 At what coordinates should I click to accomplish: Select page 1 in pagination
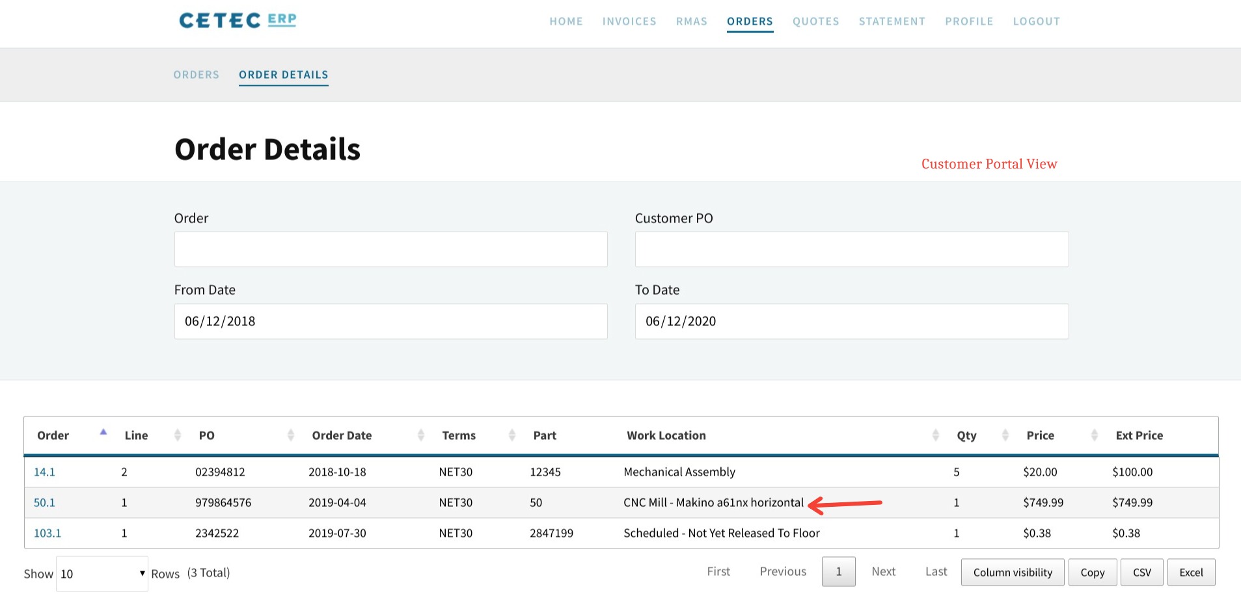pyautogui.click(x=839, y=571)
